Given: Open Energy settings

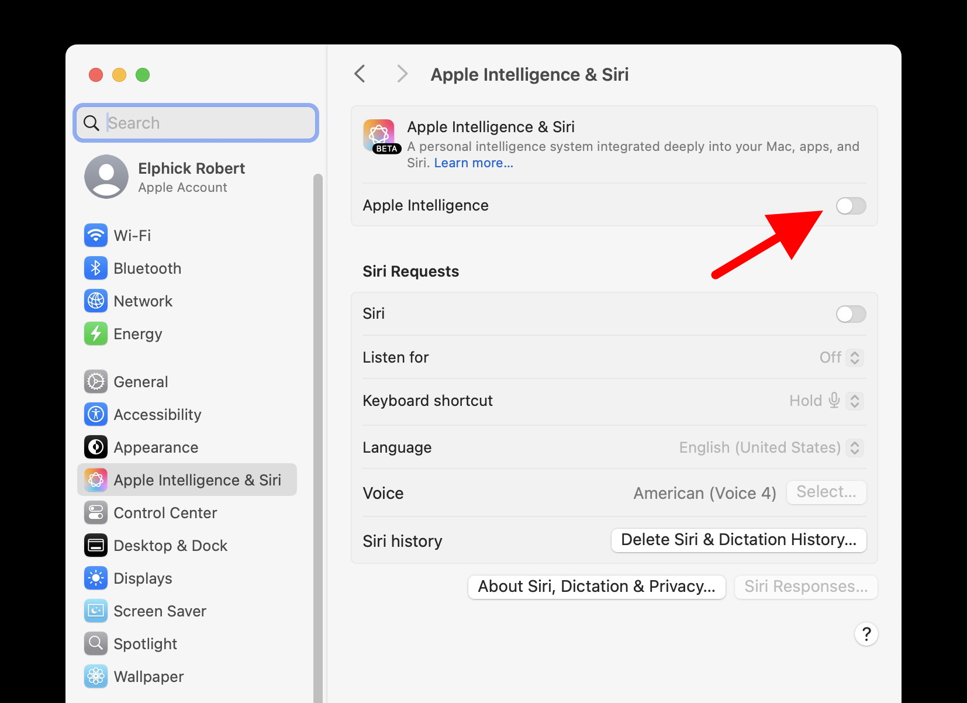Looking at the screenshot, I should point(187,334).
